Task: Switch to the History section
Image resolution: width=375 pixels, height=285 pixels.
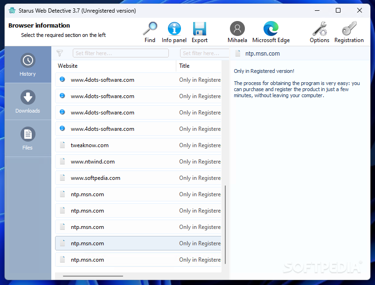Action: [28, 64]
